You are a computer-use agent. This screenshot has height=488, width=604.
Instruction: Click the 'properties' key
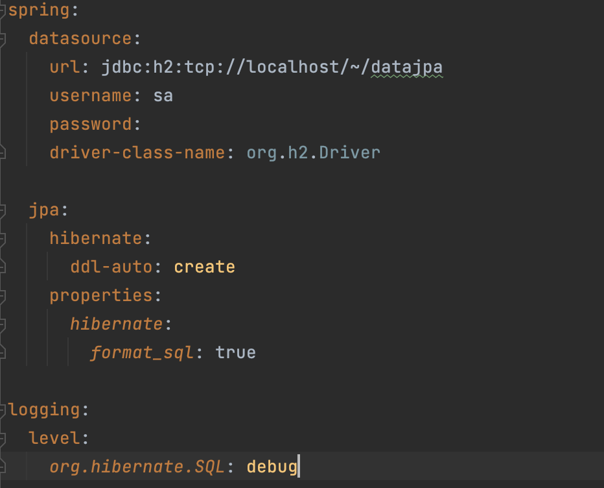pos(101,297)
